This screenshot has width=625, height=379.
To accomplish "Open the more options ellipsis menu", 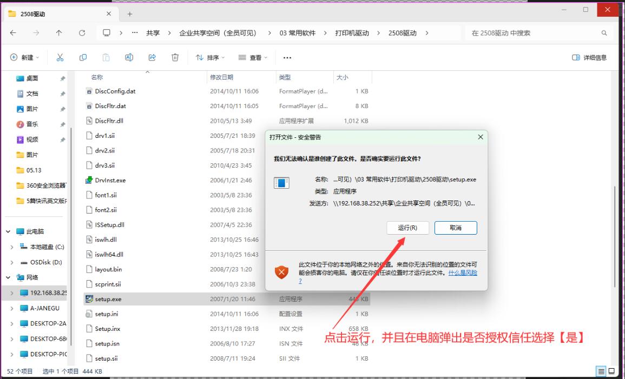I will [x=287, y=57].
